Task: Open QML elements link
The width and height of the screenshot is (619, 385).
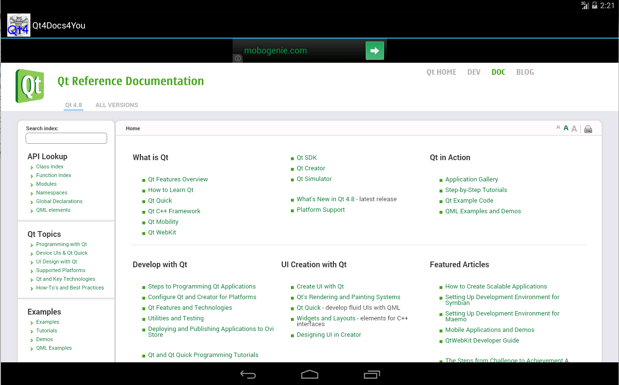Action: (53, 210)
